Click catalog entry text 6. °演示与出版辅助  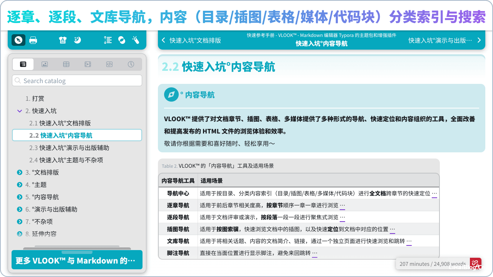coord(52,209)
